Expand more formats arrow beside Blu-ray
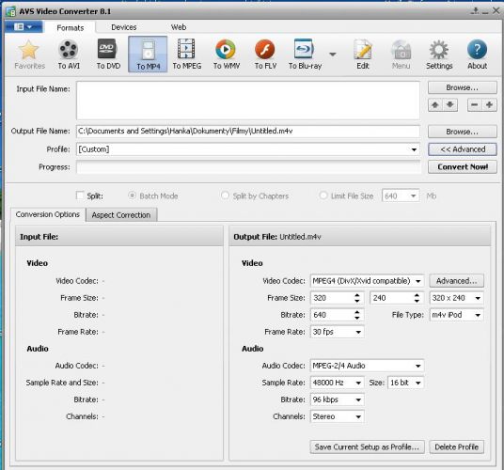 point(333,55)
